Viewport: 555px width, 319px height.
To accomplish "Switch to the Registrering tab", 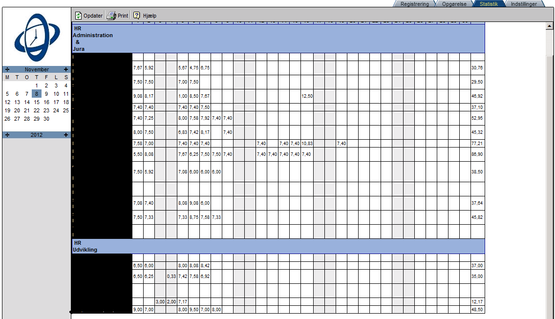I will (414, 4).
